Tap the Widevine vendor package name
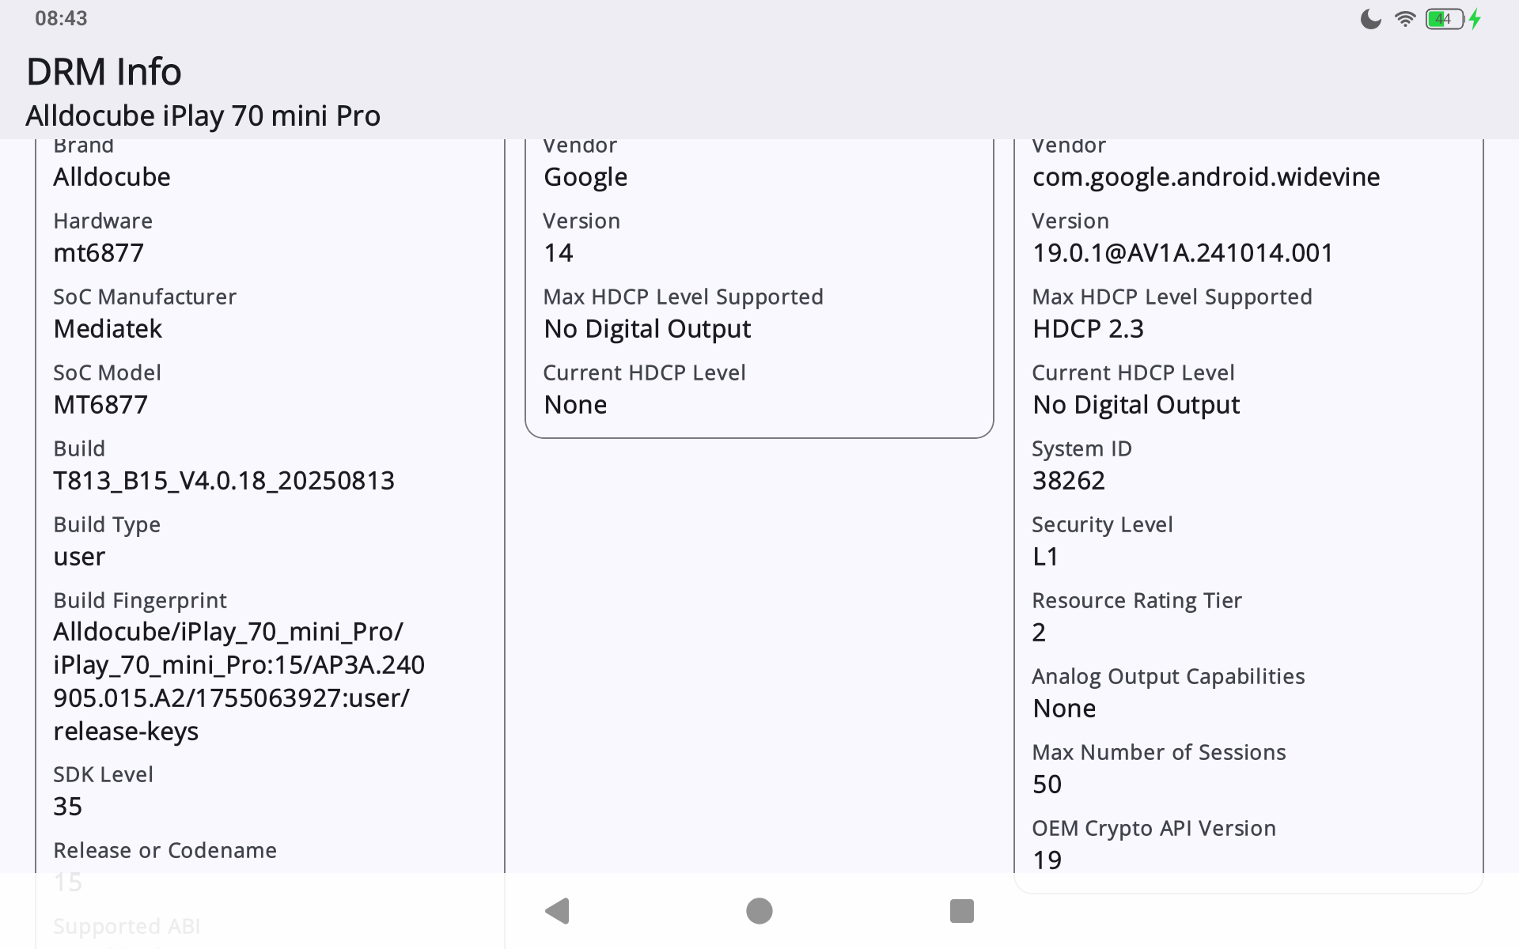Viewport: 1519px width, 949px height. click(1206, 177)
